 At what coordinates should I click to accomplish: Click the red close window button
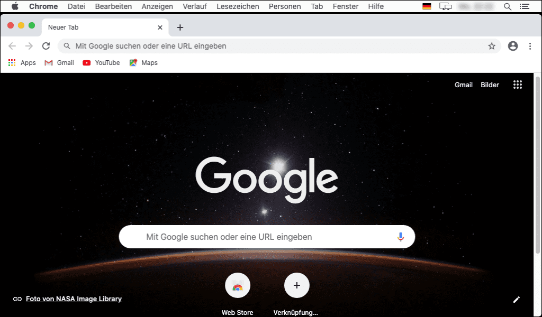11,25
